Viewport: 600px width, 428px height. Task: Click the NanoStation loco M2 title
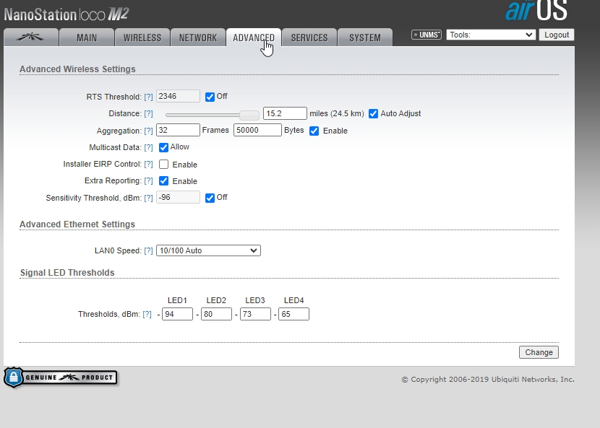coord(67,14)
